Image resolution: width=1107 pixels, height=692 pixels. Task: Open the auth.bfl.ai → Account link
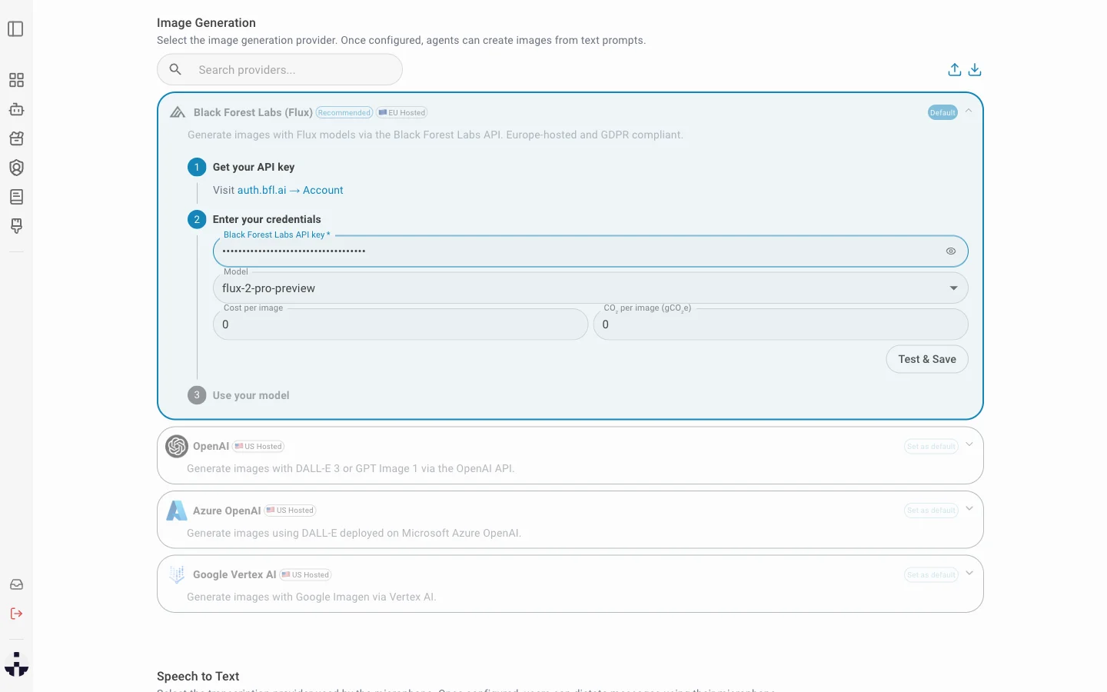[291, 190]
